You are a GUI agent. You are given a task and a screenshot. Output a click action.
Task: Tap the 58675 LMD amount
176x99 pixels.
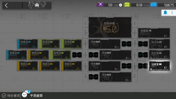point(169,5)
